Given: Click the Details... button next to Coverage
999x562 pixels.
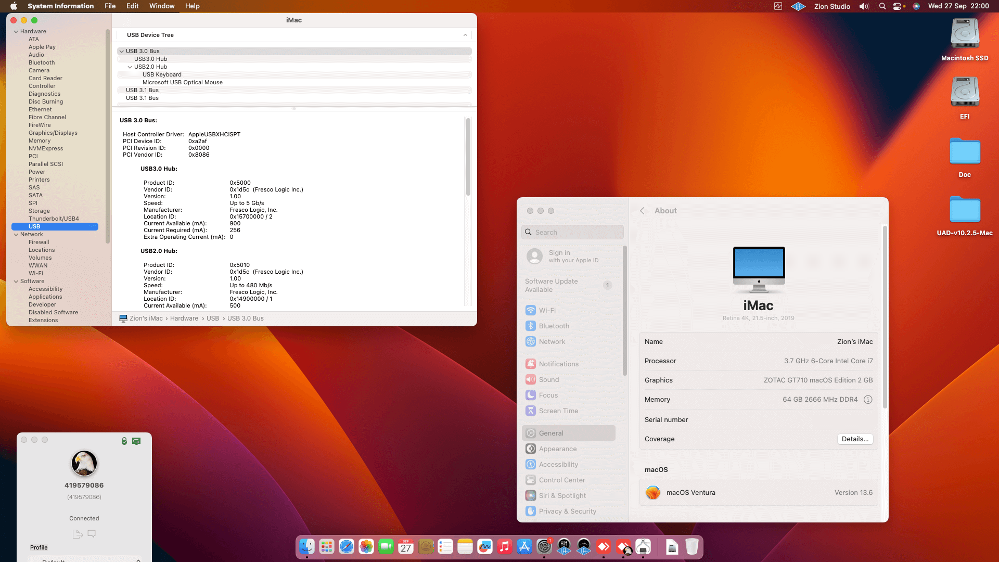Looking at the screenshot, I should pos(854,439).
